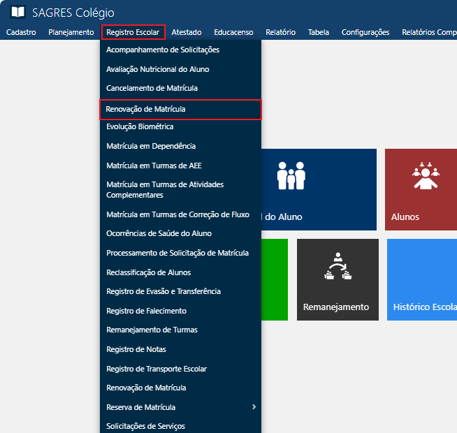
Task: Open the Remanejamento tile icon
Action: click(x=338, y=267)
